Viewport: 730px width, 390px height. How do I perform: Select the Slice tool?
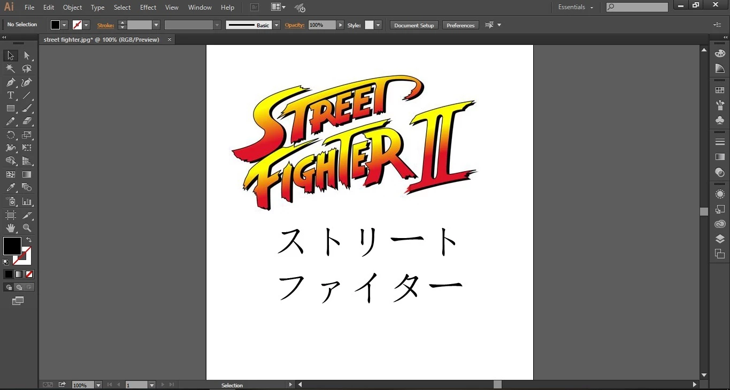click(27, 215)
